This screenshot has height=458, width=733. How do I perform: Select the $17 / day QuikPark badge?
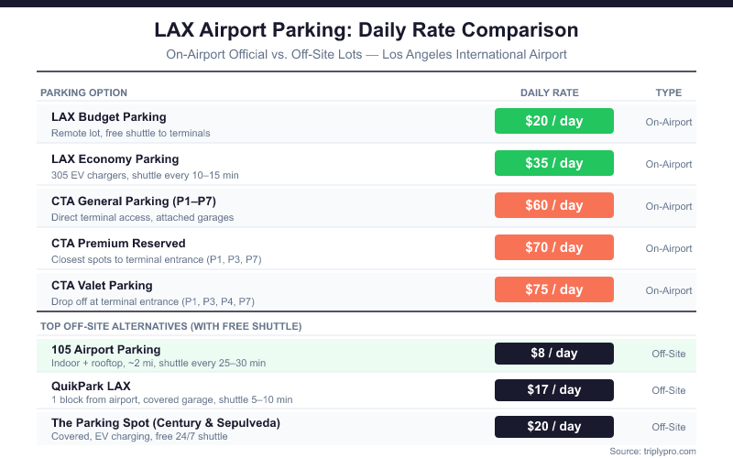(553, 389)
